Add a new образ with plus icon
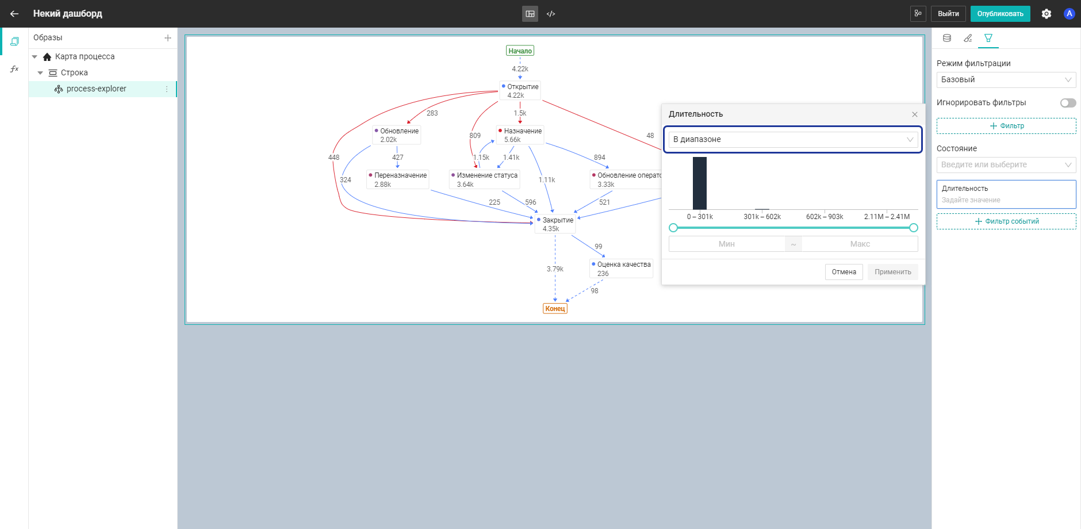 pyautogui.click(x=168, y=38)
